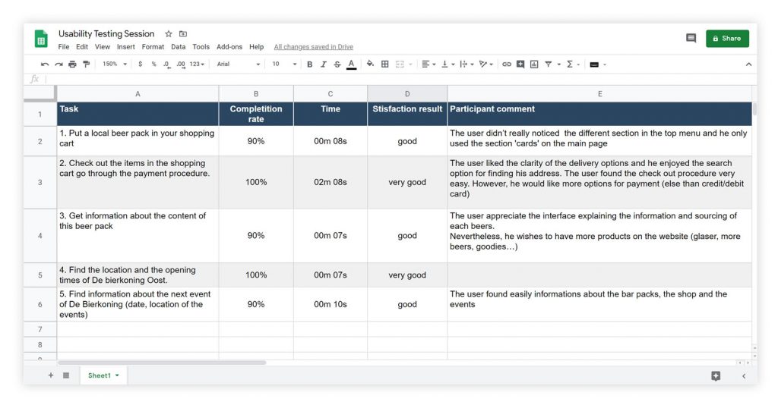Click the insert link icon
The height and width of the screenshot is (405, 778).
(507, 64)
